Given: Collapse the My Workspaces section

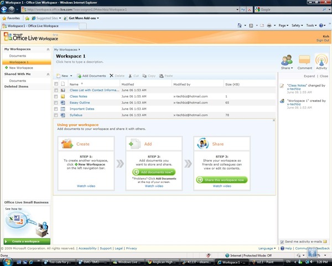Looking at the screenshot, I should (x=48, y=49).
